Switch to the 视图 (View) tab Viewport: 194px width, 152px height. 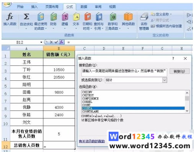click(112, 7)
